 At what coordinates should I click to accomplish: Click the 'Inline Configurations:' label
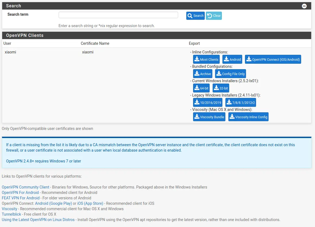pos(210,52)
